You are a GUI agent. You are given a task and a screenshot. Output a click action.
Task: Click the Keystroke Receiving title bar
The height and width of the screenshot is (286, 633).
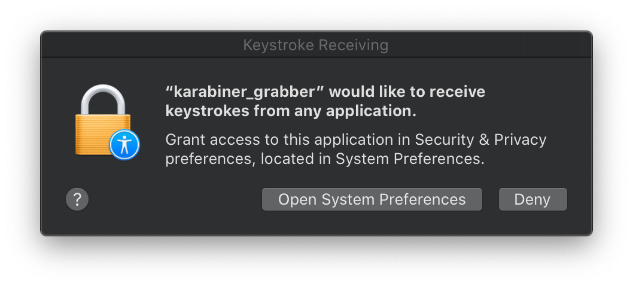coord(316,44)
